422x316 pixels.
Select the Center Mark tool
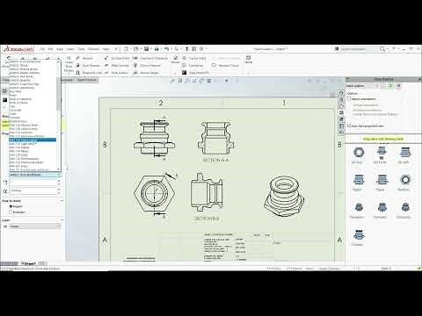click(x=194, y=58)
